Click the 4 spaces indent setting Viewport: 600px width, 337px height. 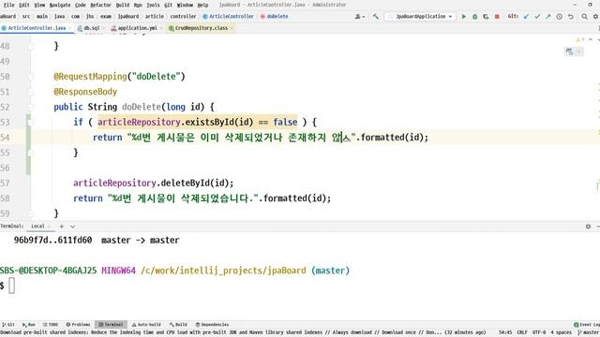(561, 332)
